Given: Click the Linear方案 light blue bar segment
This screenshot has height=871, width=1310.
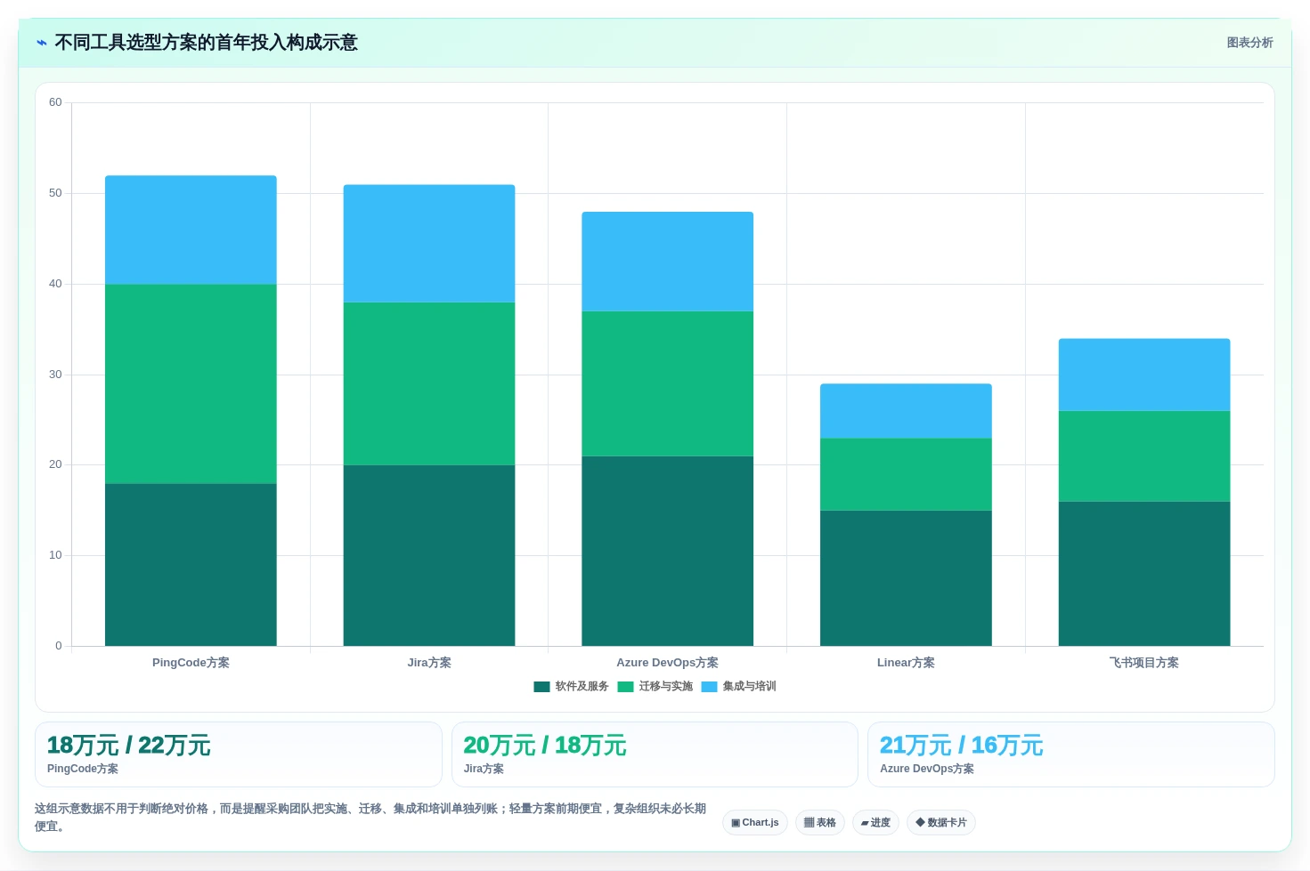Looking at the screenshot, I should 906,411.
